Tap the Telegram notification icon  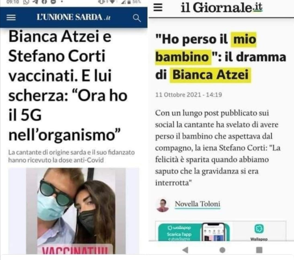click(x=35, y=2)
